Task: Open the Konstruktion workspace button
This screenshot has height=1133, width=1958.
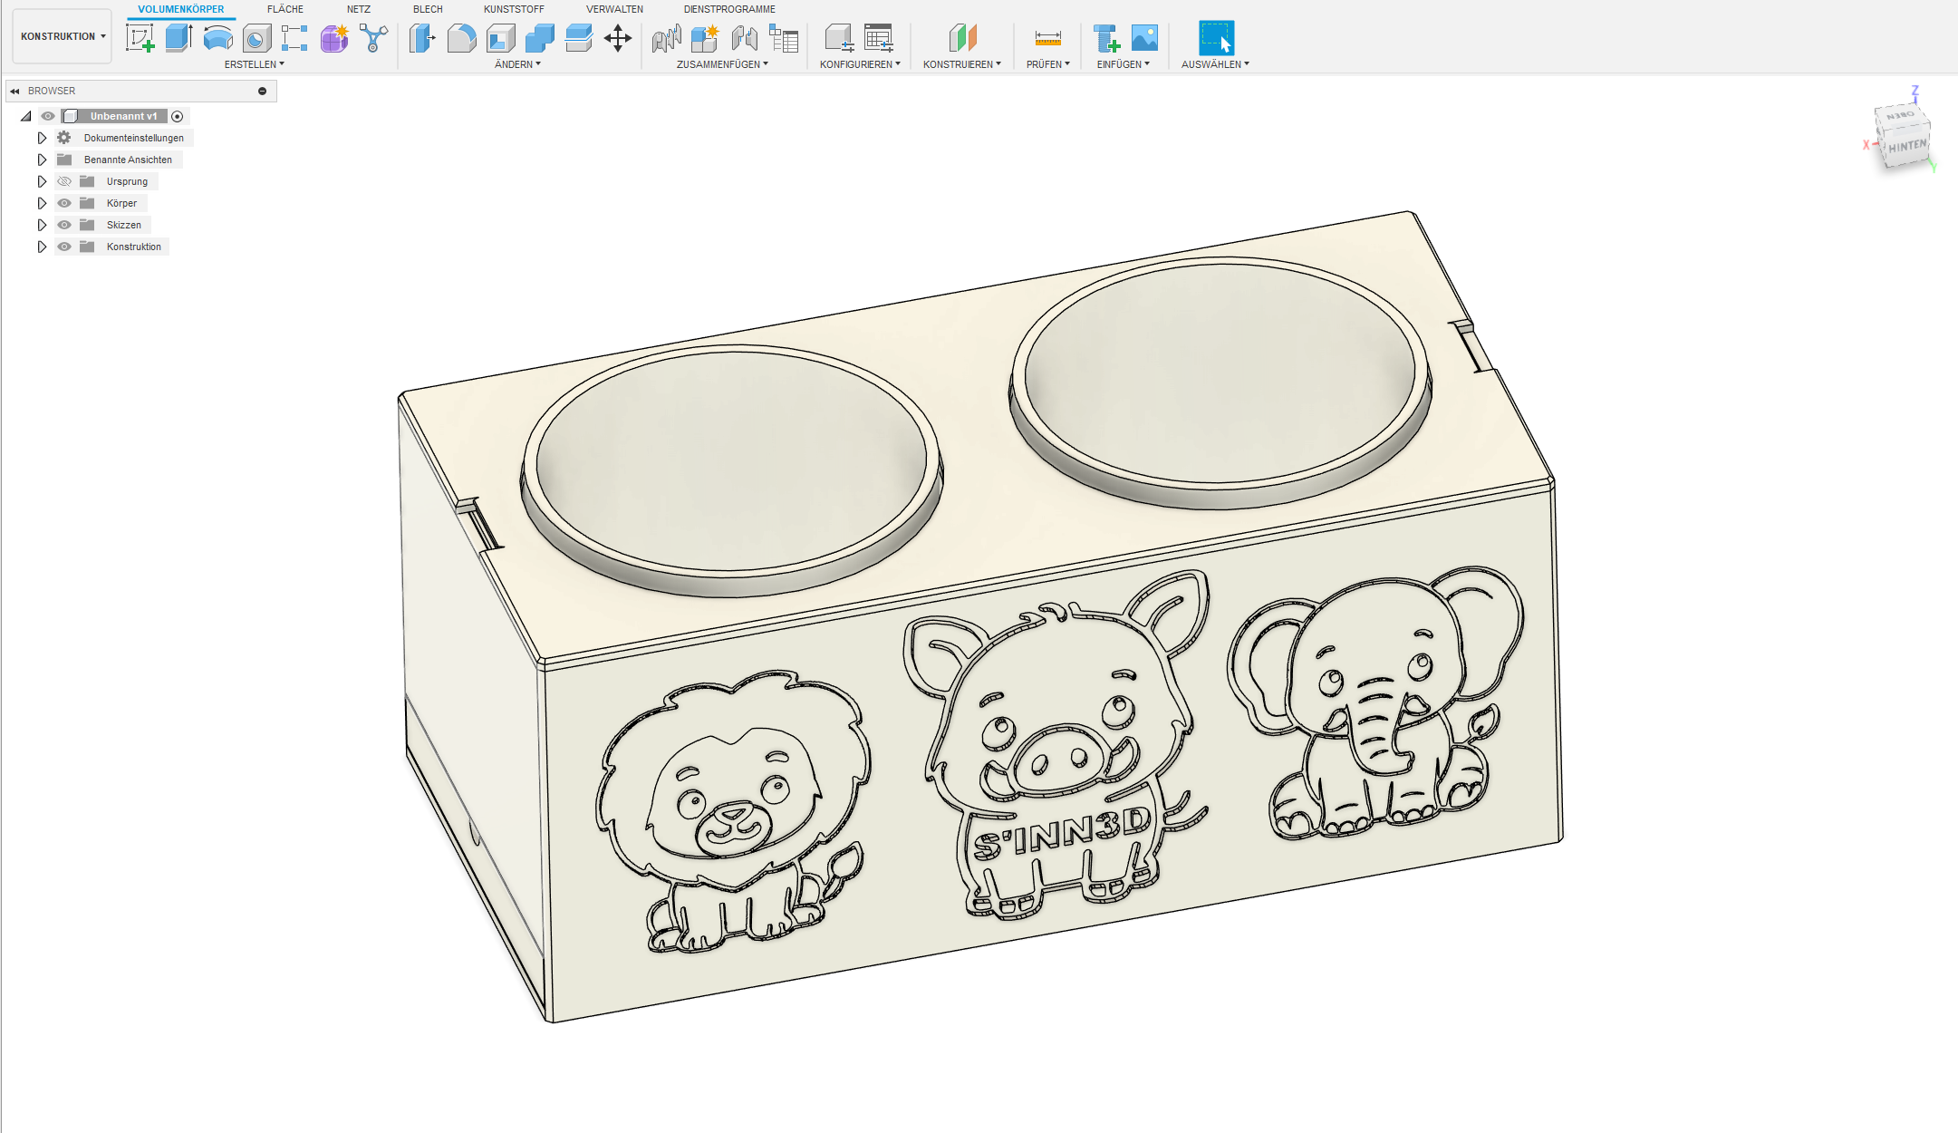Action: (x=63, y=36)
